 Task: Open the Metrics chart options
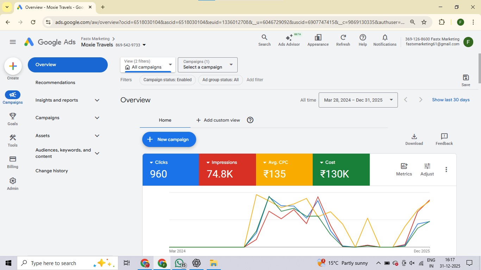(x=404, y=169)
